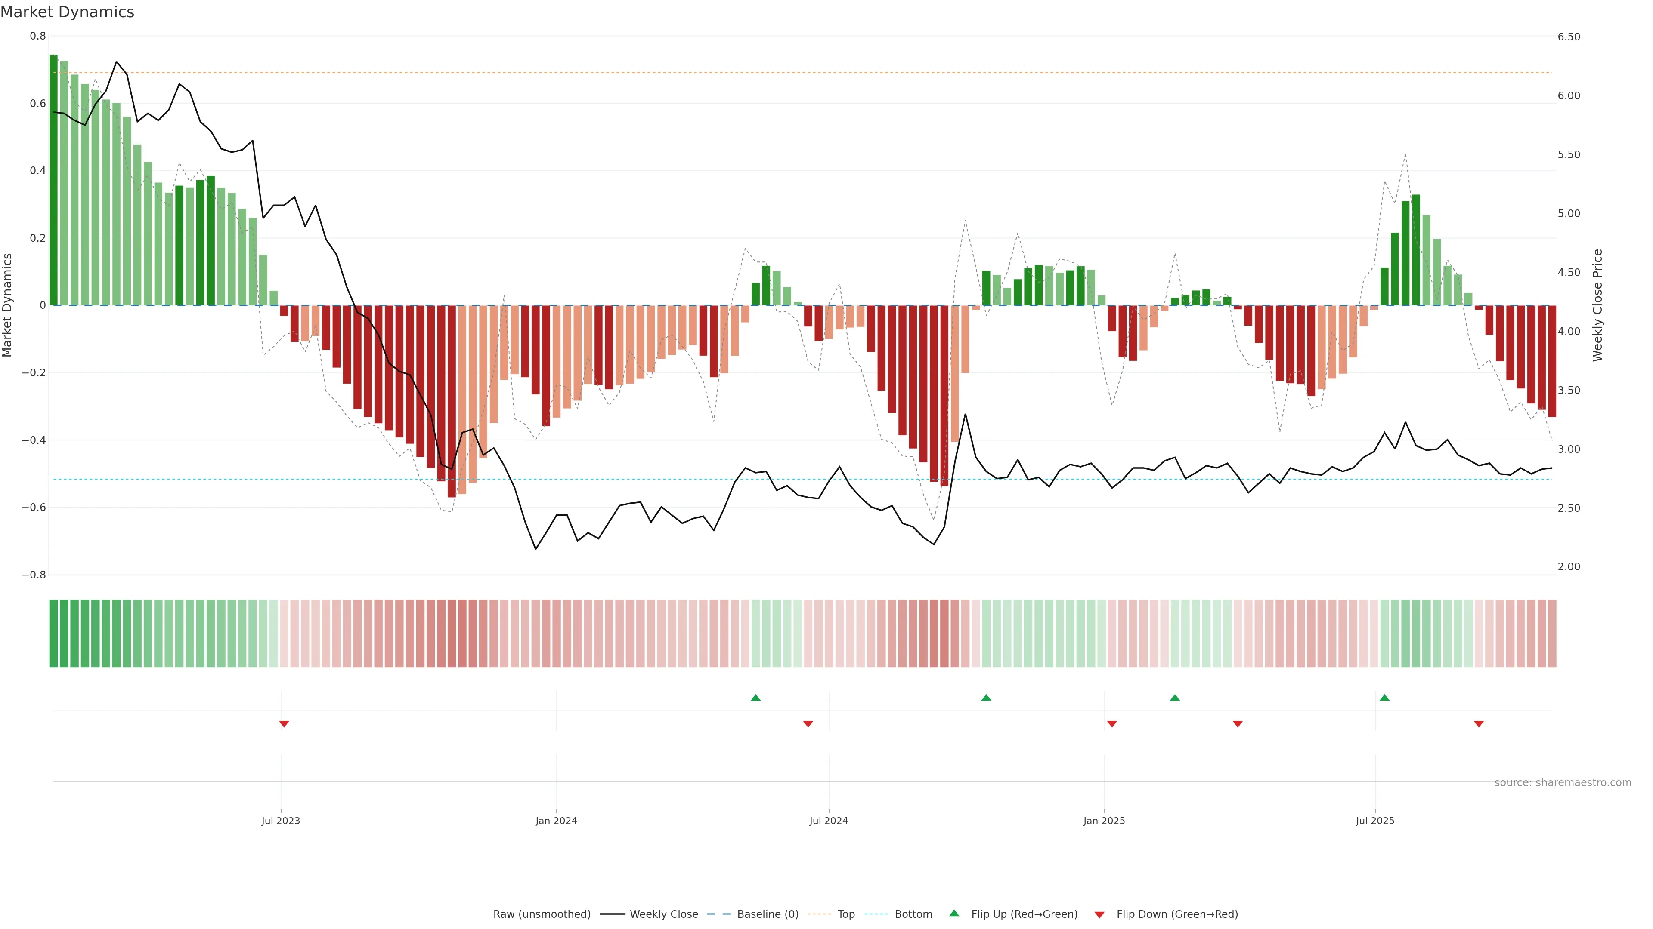Screen dimensions: 1653x929
Task: Click the green flip-up triangle after Jul 2025
Action: coord(1384,698)
